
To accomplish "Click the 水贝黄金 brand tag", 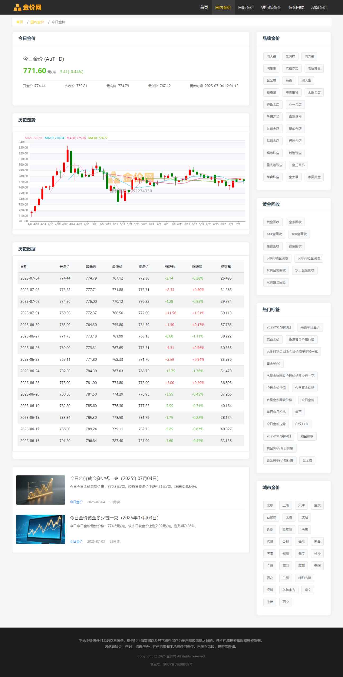I will click(314, 177).
